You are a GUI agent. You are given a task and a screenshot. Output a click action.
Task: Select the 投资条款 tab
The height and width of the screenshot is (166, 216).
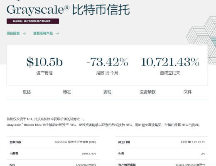tap(147, 92)
